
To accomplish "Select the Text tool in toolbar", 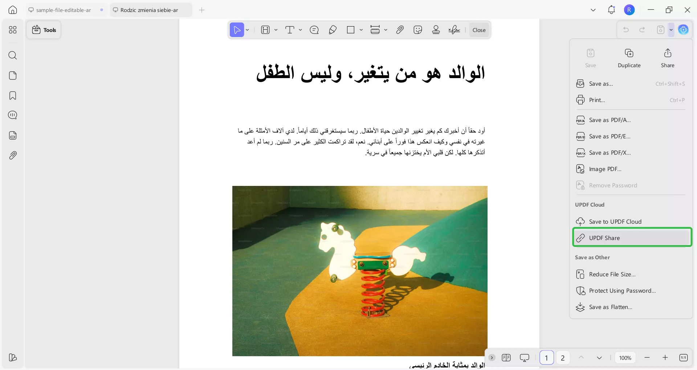I will click(290, 30).
